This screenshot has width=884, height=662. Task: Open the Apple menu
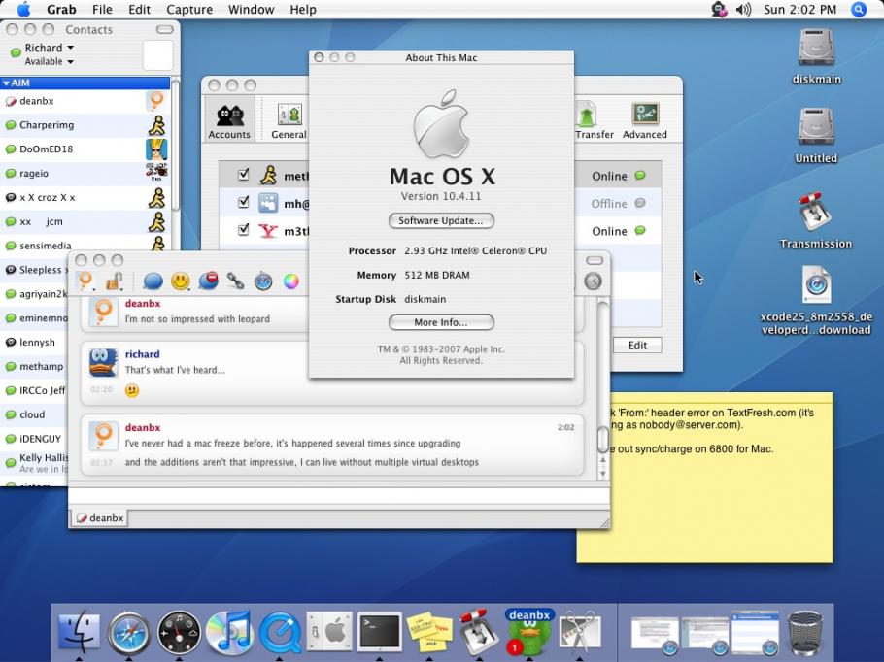[23, 10]
